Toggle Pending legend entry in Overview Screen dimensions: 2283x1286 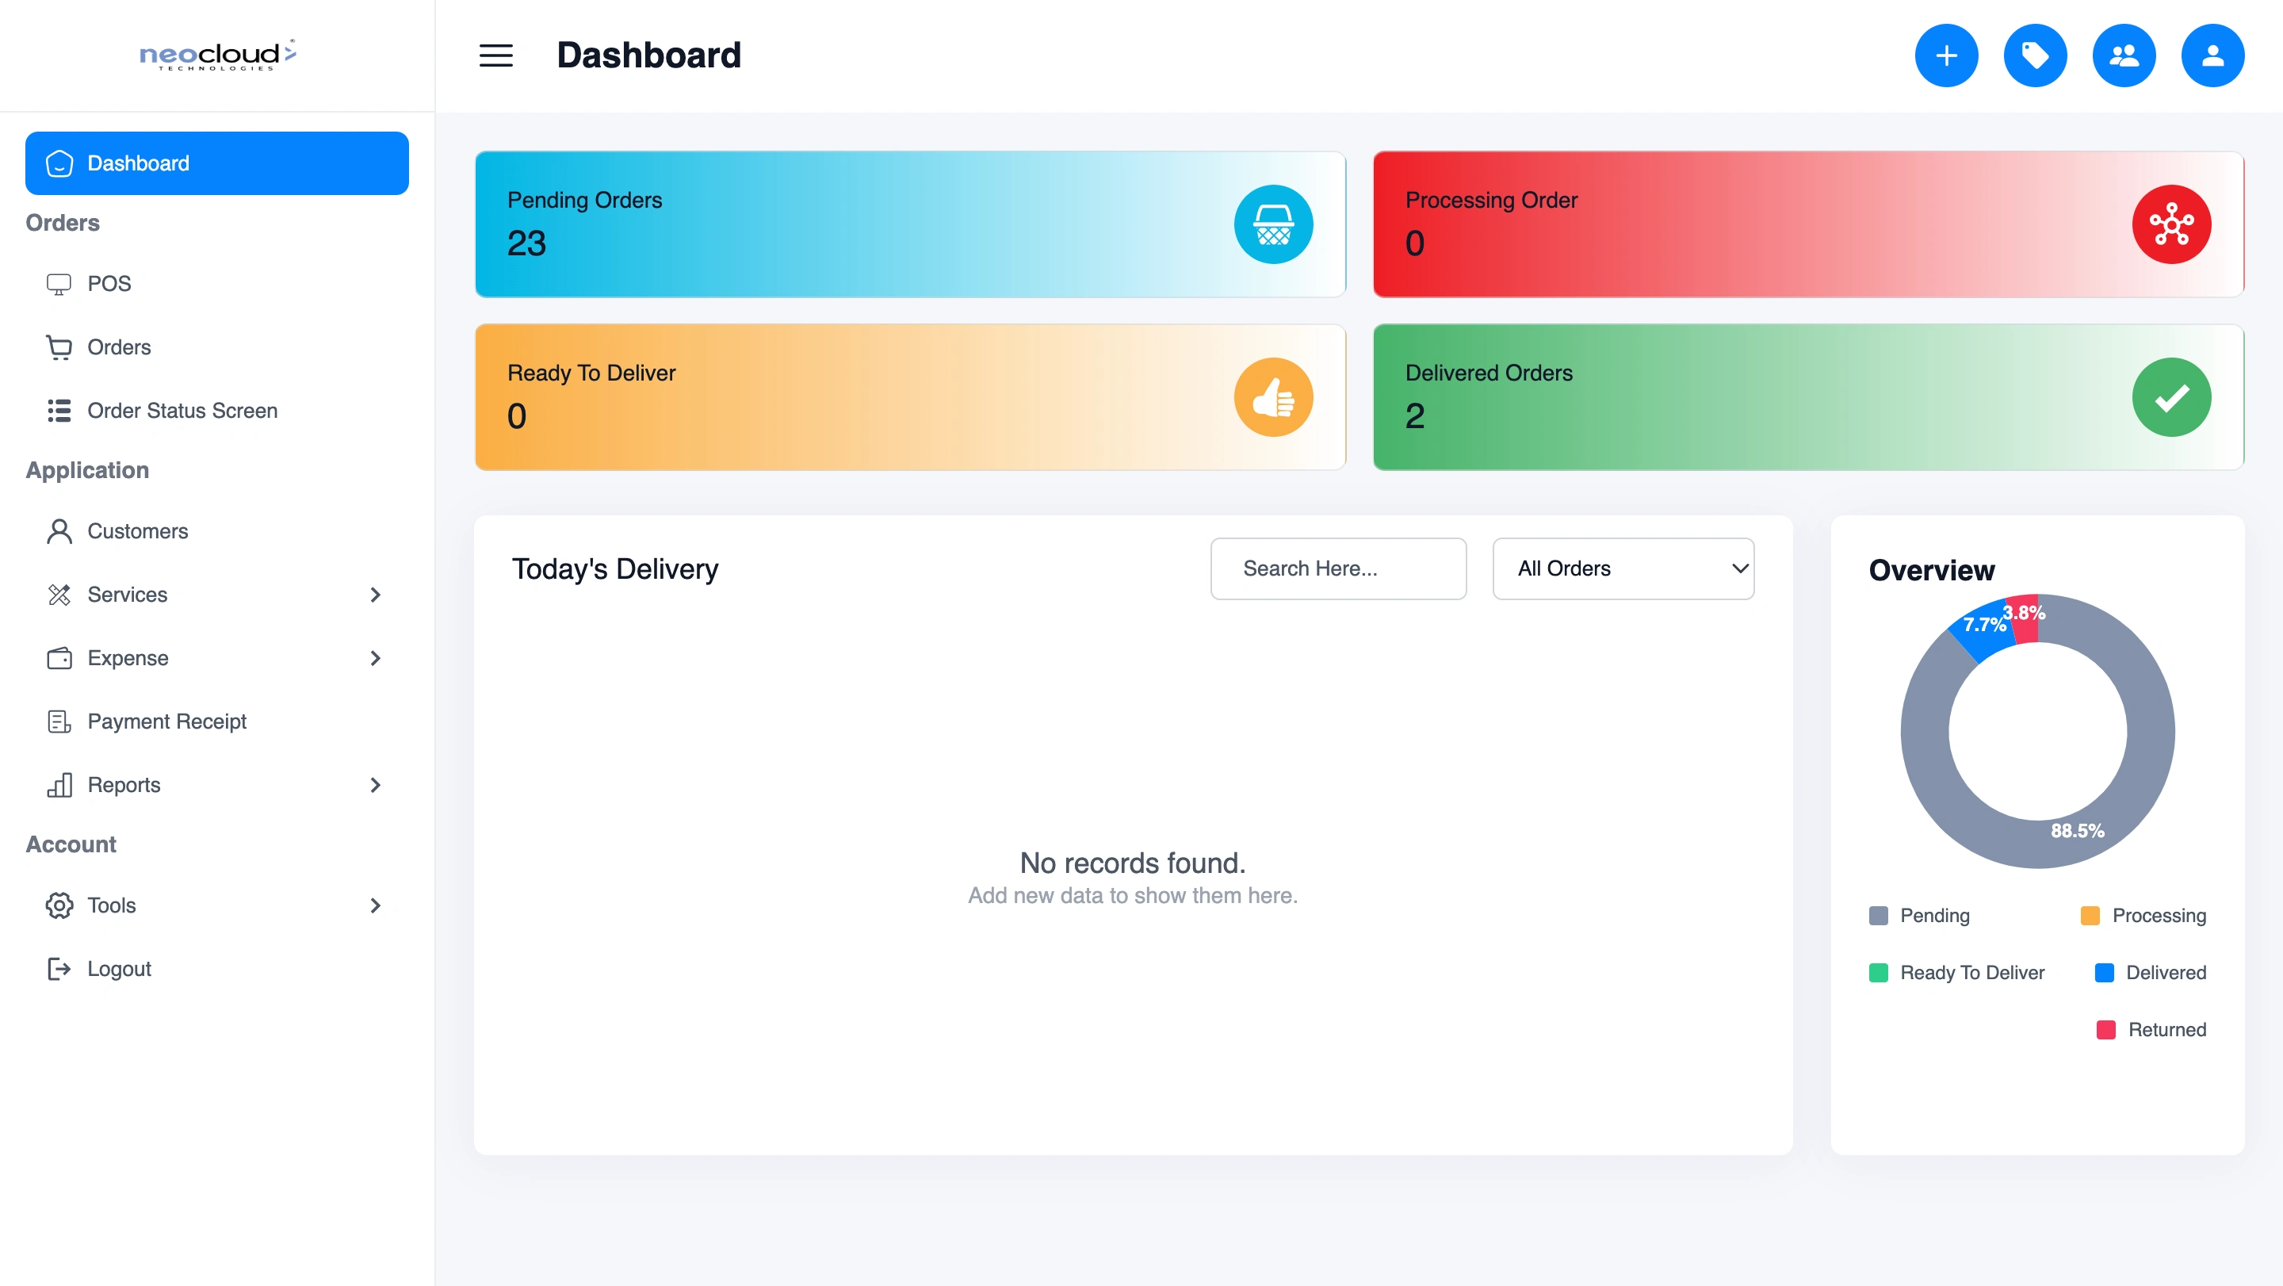point(1920,916)
